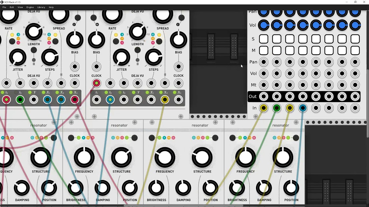
Task: Click the BRIGHTNESS knob on the second resonator
Action: pyautogui.click(x=76, y=188)
